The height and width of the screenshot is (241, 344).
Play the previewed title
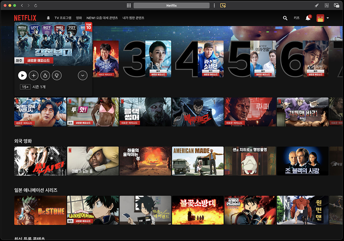(22, 76)
